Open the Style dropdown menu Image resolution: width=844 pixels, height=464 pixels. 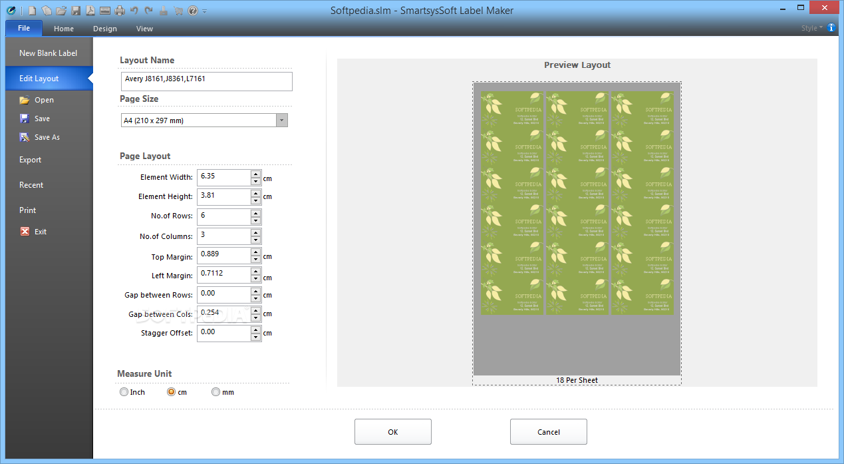pyautogui.click(x=811, y=28)
